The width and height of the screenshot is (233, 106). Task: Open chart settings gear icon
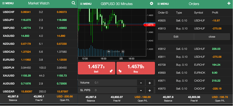click(151, 3)
